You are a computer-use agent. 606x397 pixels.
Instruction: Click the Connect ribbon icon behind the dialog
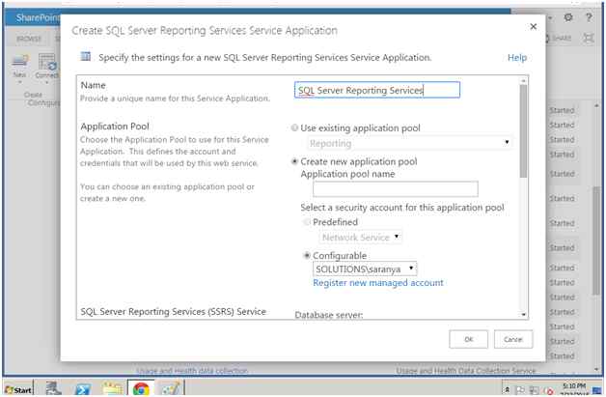point(47,65)
